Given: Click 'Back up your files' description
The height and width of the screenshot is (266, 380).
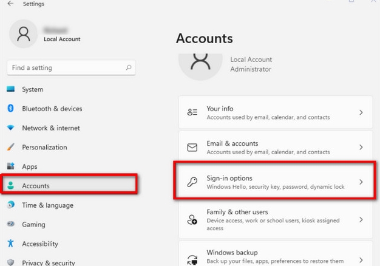Looking at the screenshot, I should (x=275, y=261).
